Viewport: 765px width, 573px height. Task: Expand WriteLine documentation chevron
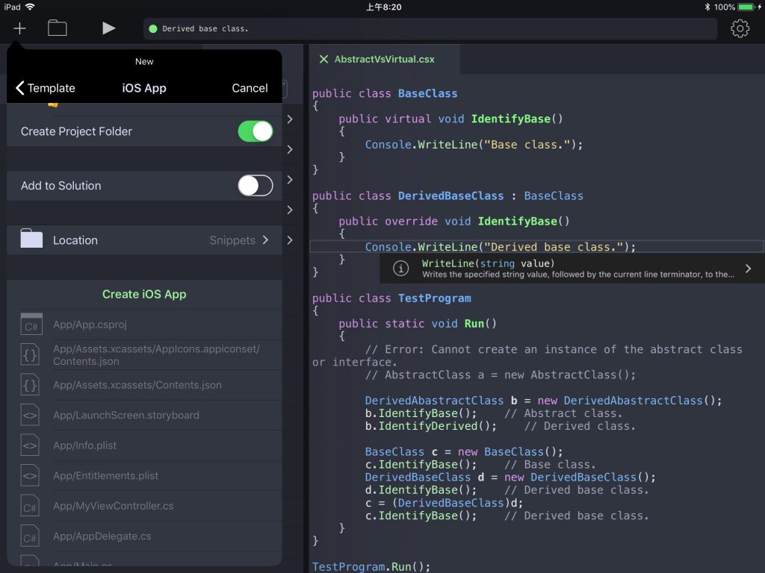tap(748, 269)
